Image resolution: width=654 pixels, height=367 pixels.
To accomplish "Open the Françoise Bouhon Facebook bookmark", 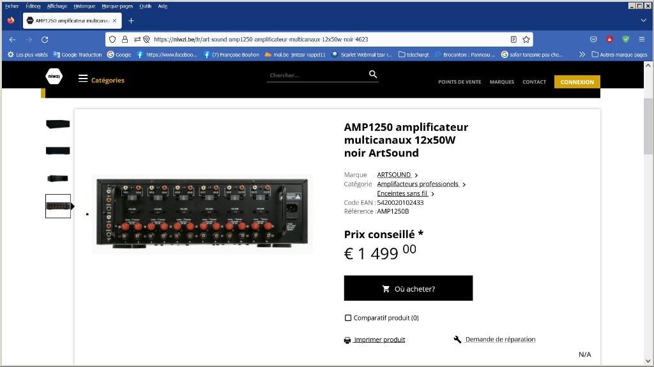I will pos(231,55).
